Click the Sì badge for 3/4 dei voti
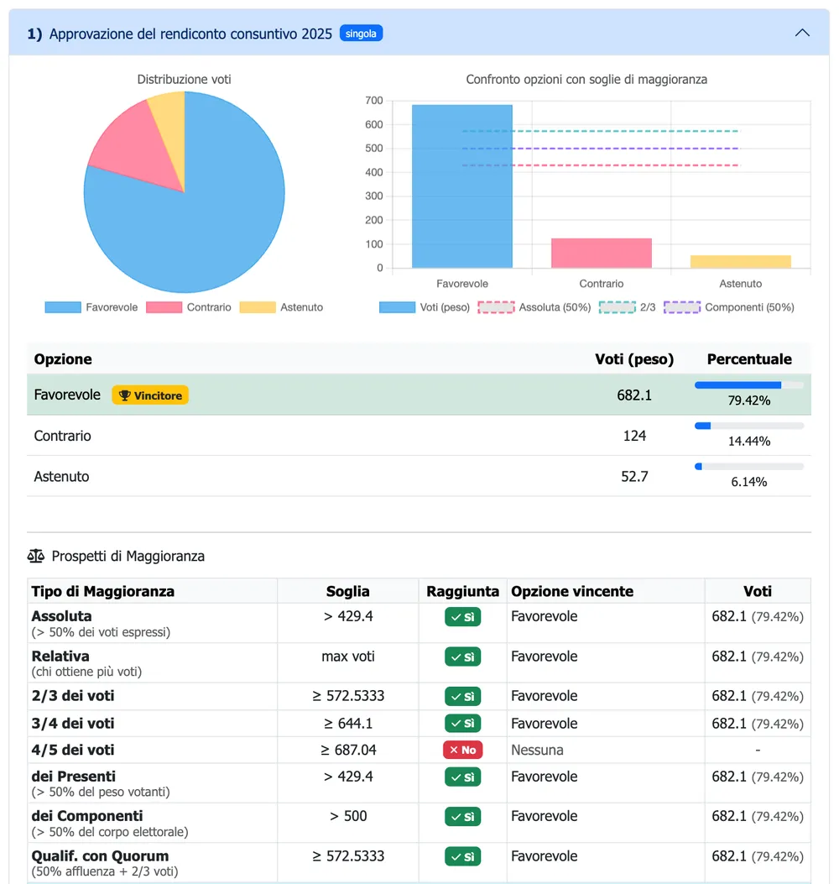839x884 pixels. coord(462,724)
